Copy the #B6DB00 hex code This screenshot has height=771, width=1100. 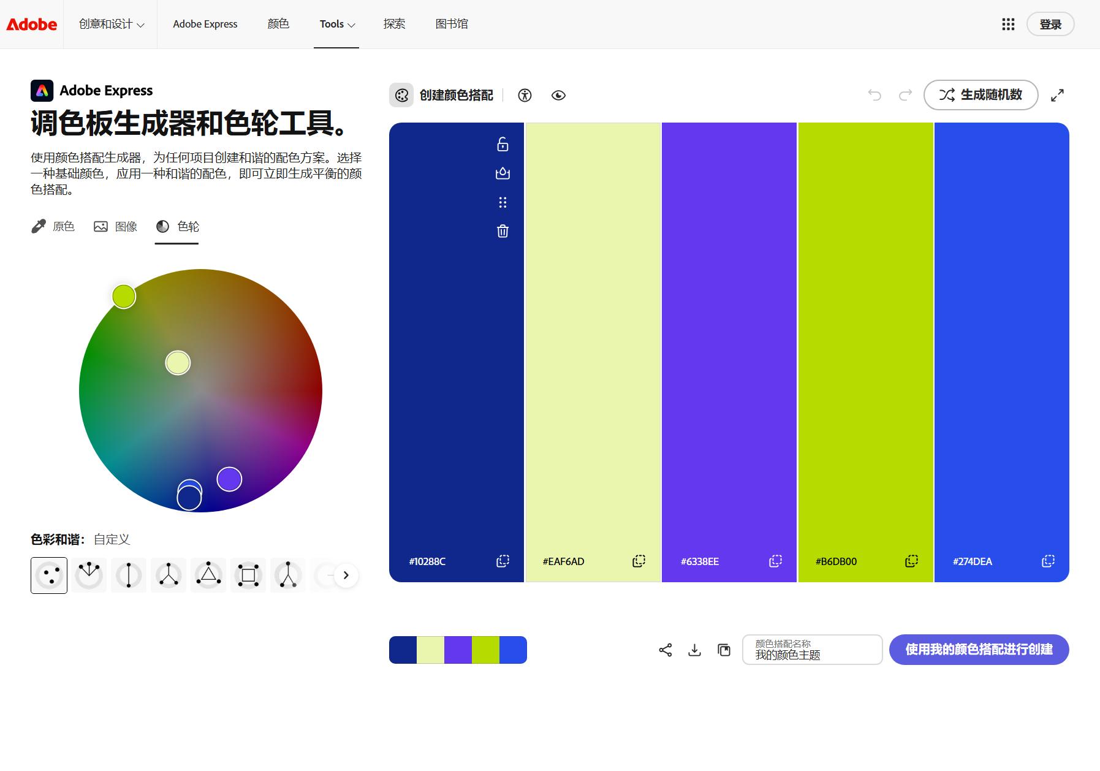911,561
